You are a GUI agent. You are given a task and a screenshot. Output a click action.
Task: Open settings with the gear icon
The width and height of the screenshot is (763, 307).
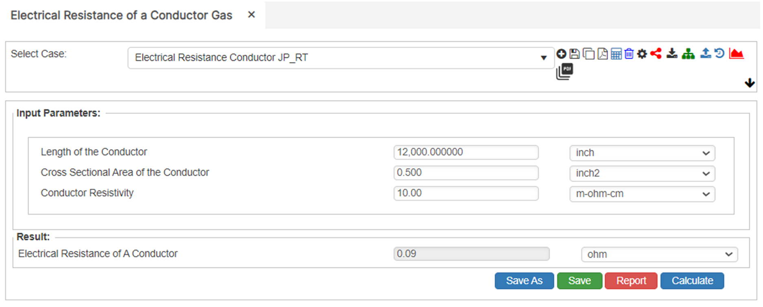(x=642, y=54)
